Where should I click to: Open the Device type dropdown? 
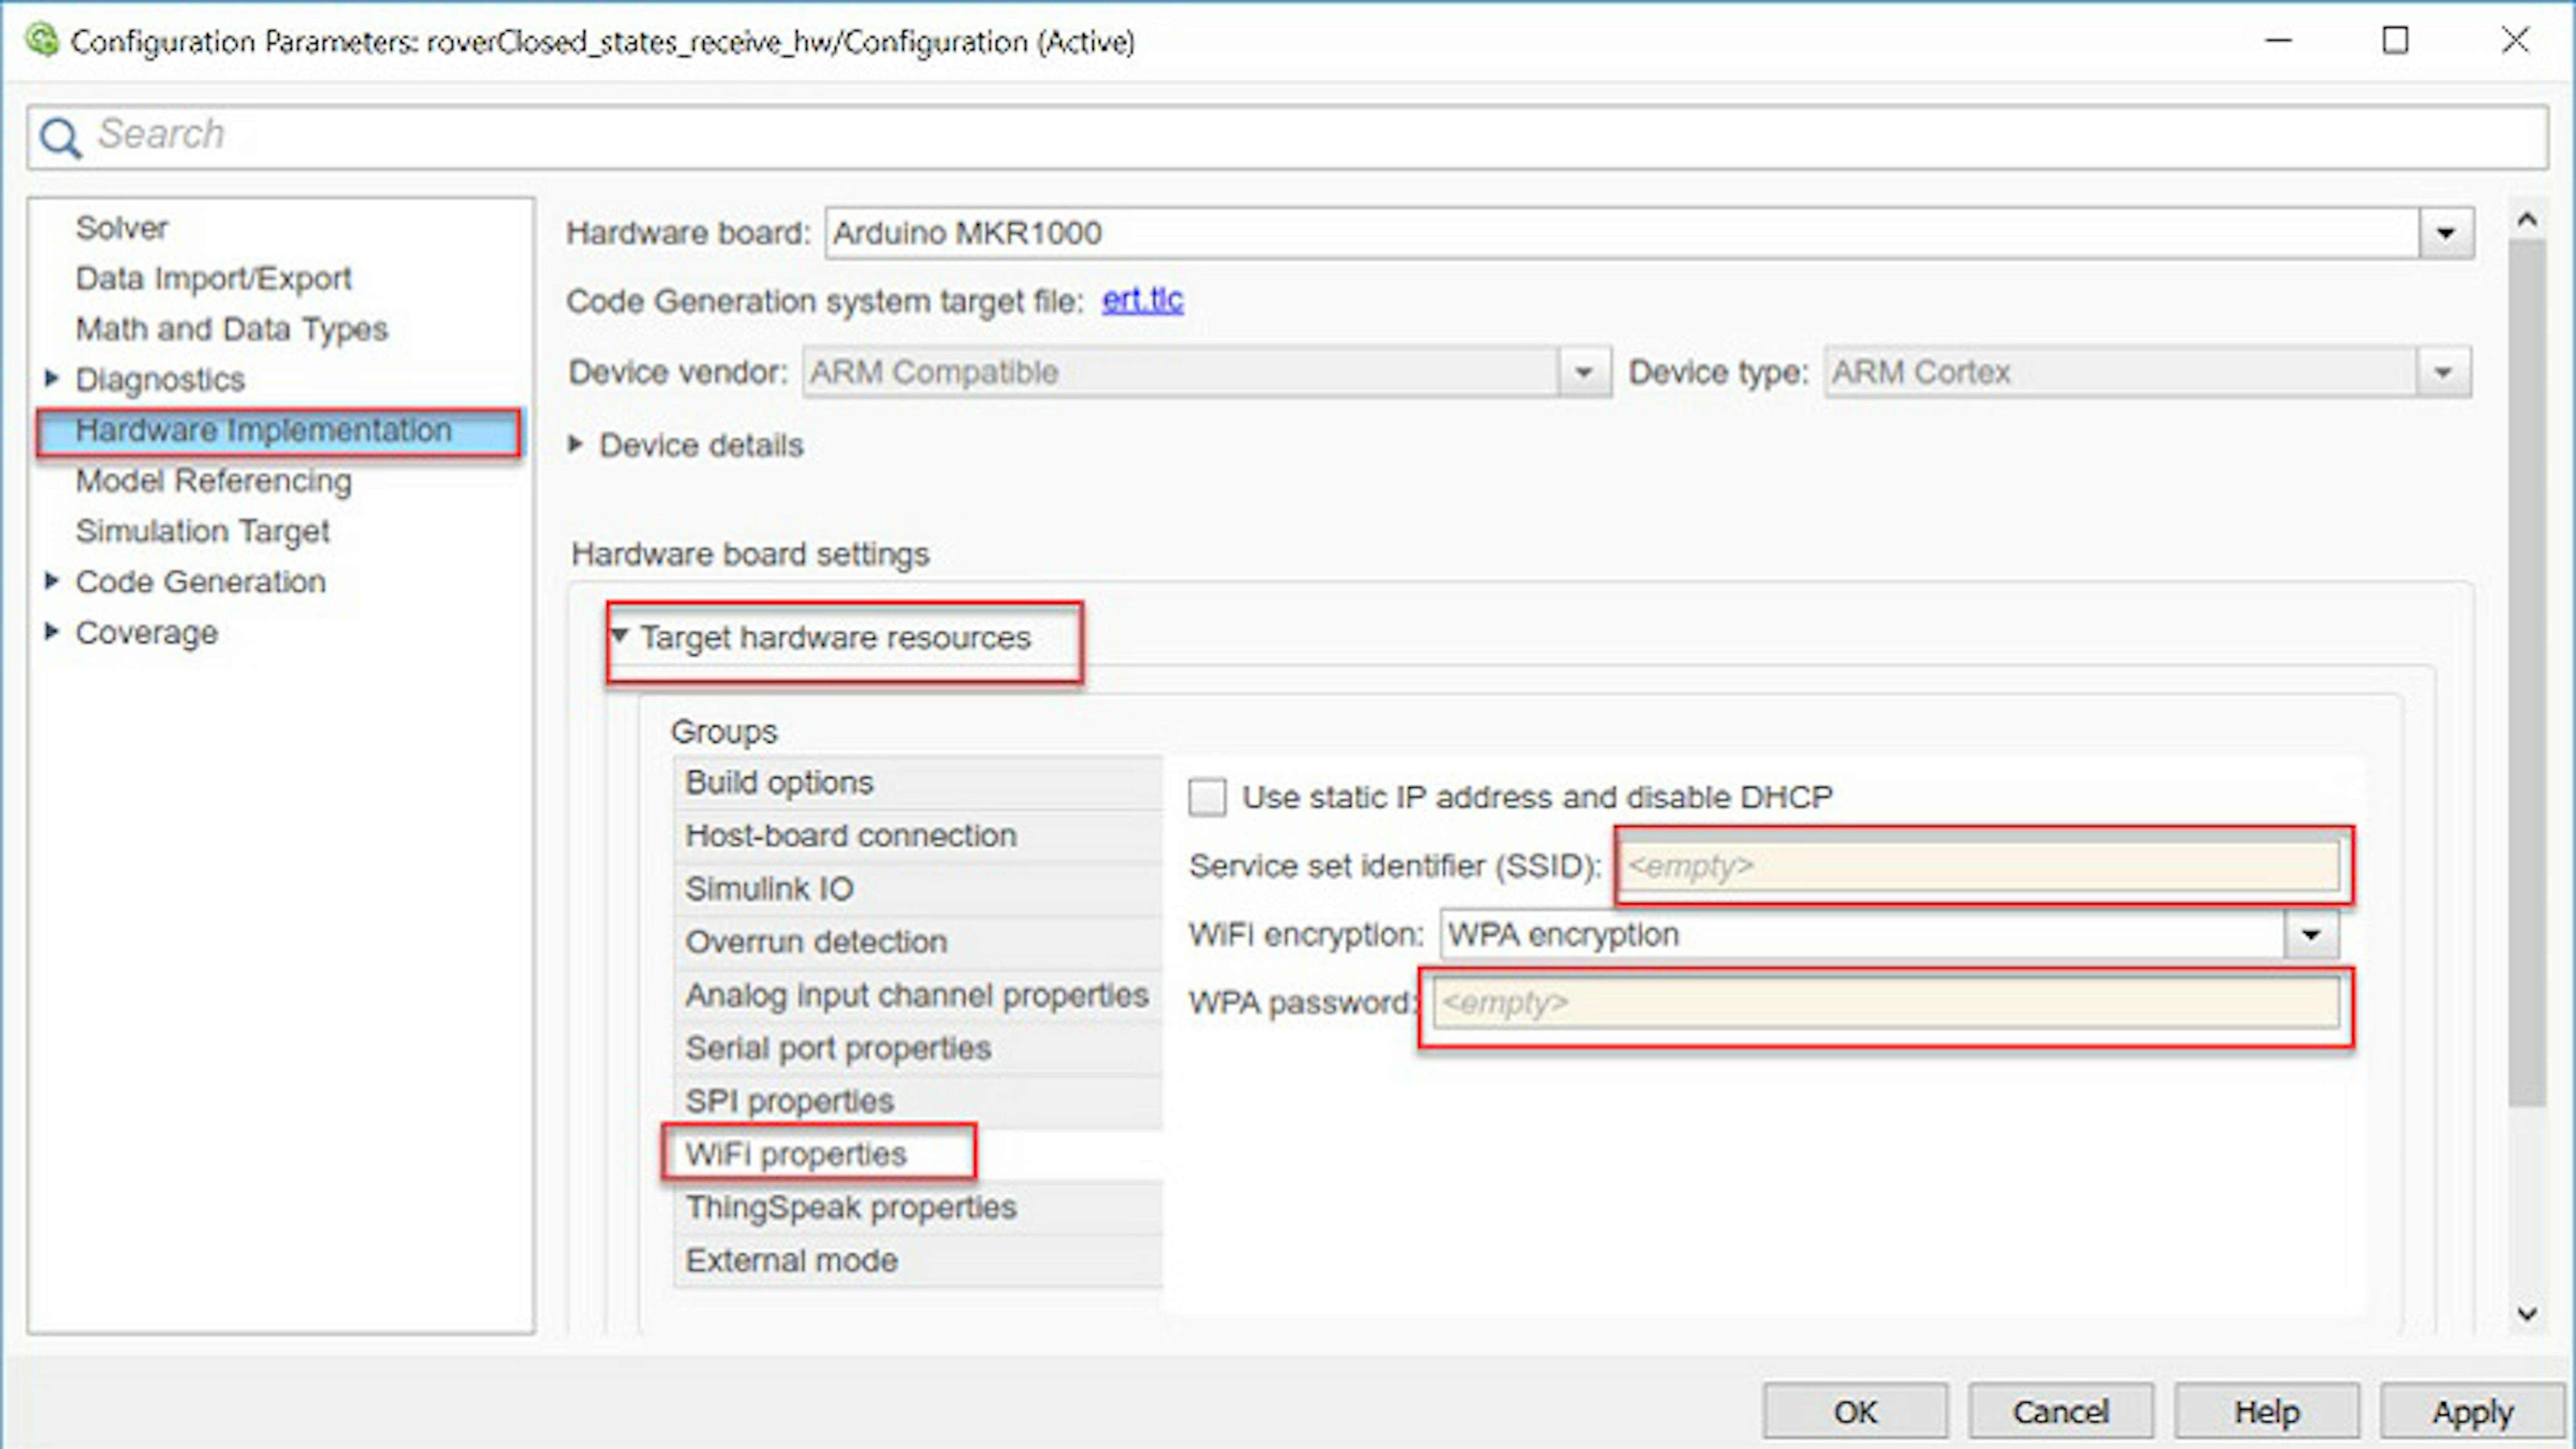click(x=2443, y=372)
